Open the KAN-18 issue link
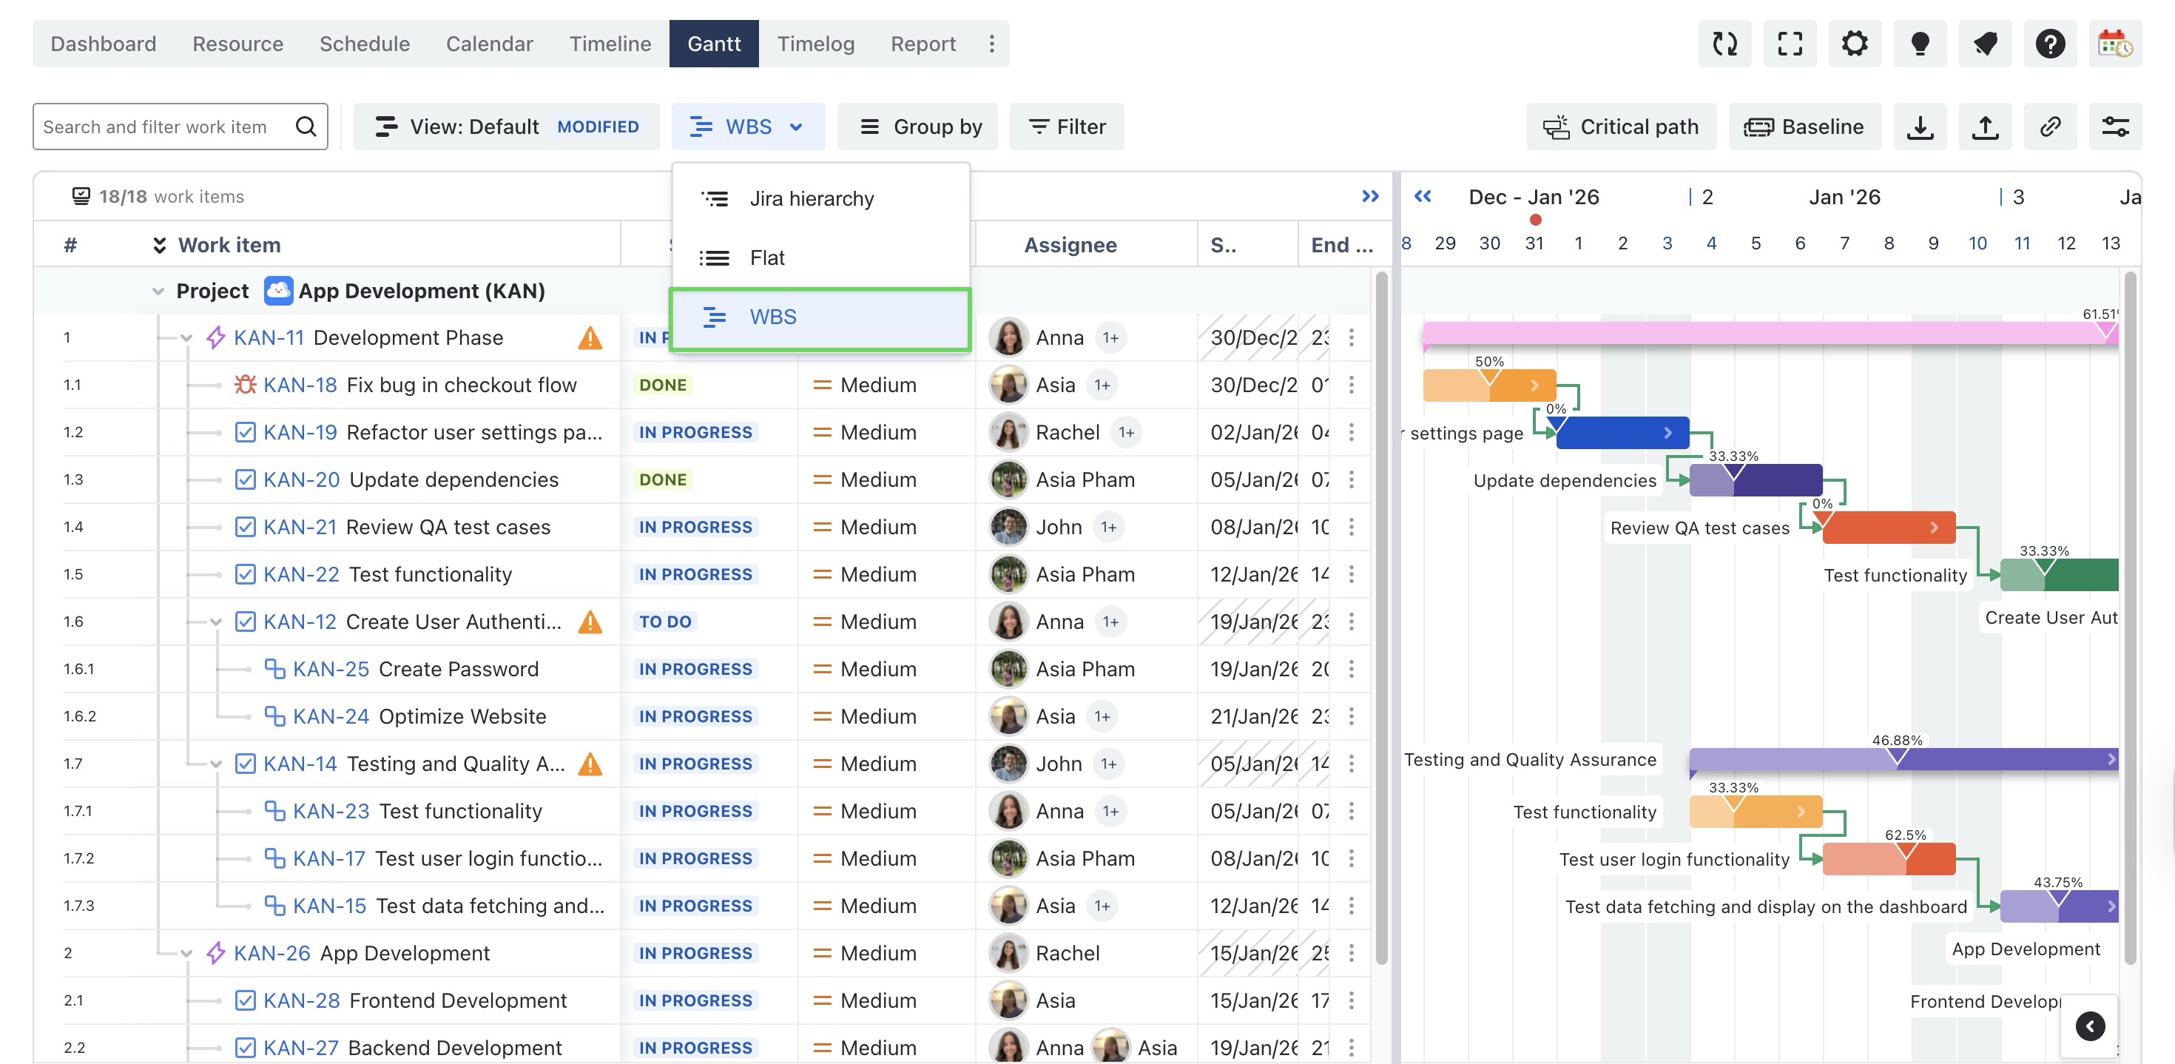 (x=300, y=385)
